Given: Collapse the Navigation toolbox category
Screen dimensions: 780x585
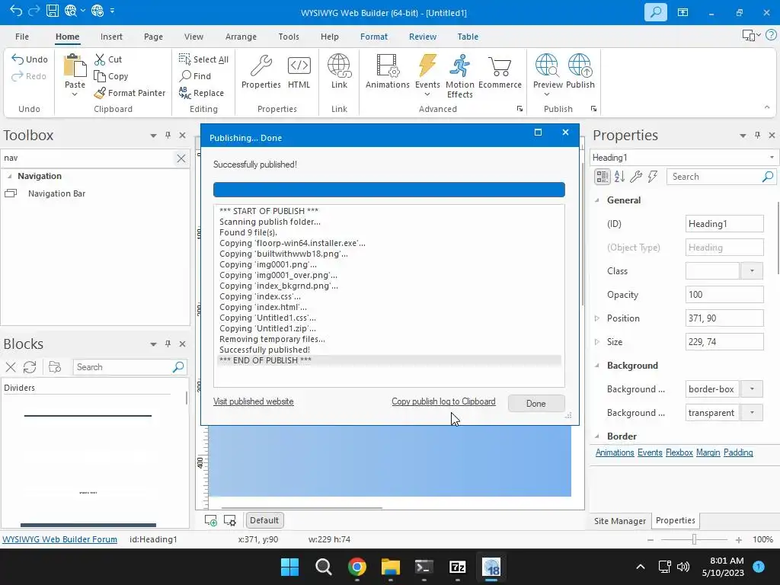Looking at the screenshot, I should pos(9,176).
